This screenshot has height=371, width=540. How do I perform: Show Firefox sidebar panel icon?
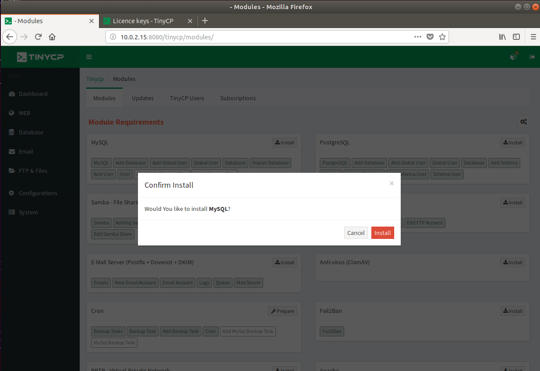[516, 37]
